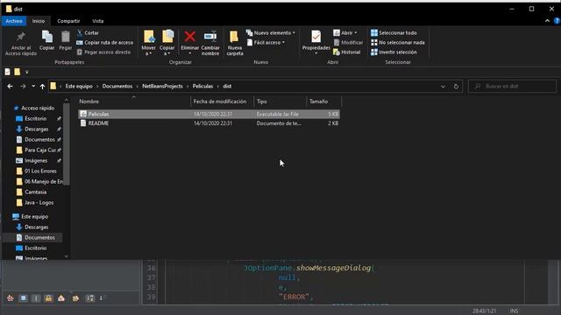Collapse the ribbon with the chevron
The height and width of the screenshot is (315, 561).
(x=547, y=21)
